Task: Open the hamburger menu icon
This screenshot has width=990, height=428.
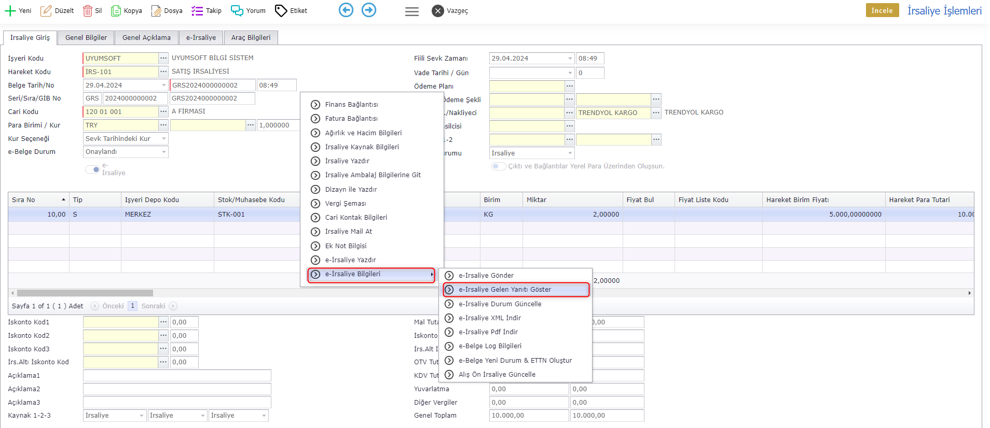Action: pyautogui.click(x=412, y=11)
